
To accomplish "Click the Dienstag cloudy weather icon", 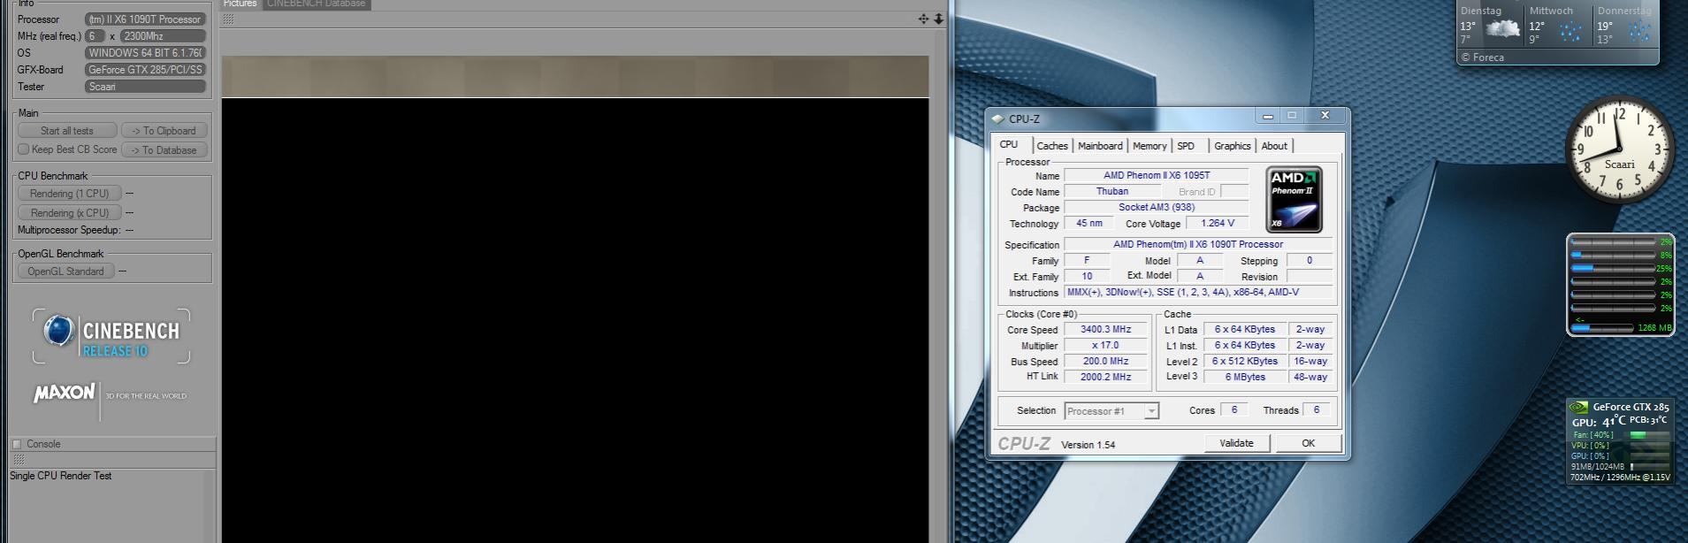I will coord(1502,29).
